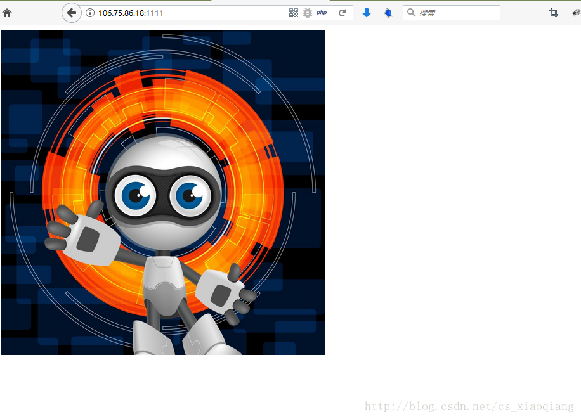Click the php extension icon

tap(322, 13)
